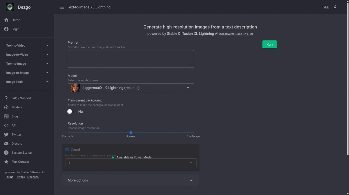The height and width of the screenshot is (195, 349).
Task: Set resolution slider to Landscape end
Action: (x=194, y=133)
